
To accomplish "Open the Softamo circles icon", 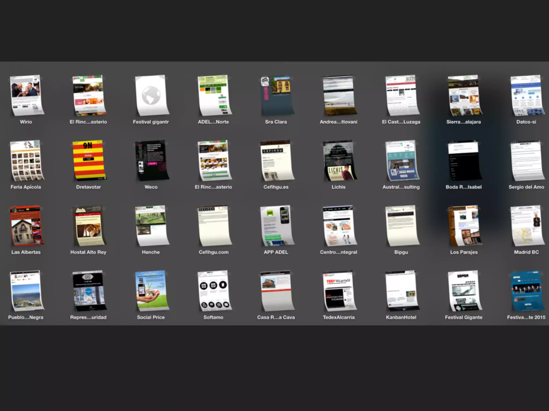I will pos(214,290).
